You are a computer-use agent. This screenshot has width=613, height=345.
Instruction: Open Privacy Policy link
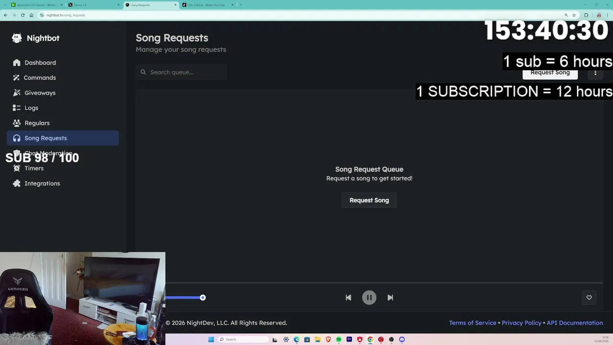[x=522, y=323]
